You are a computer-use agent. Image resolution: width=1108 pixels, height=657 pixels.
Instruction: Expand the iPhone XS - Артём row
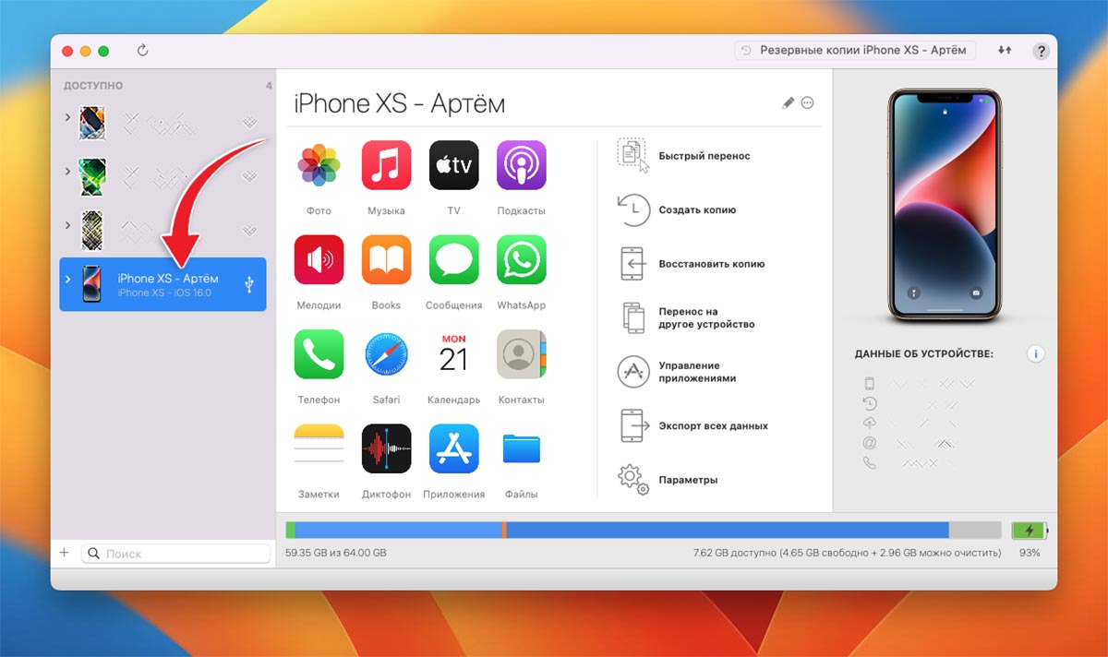click(x=67, y=279)
